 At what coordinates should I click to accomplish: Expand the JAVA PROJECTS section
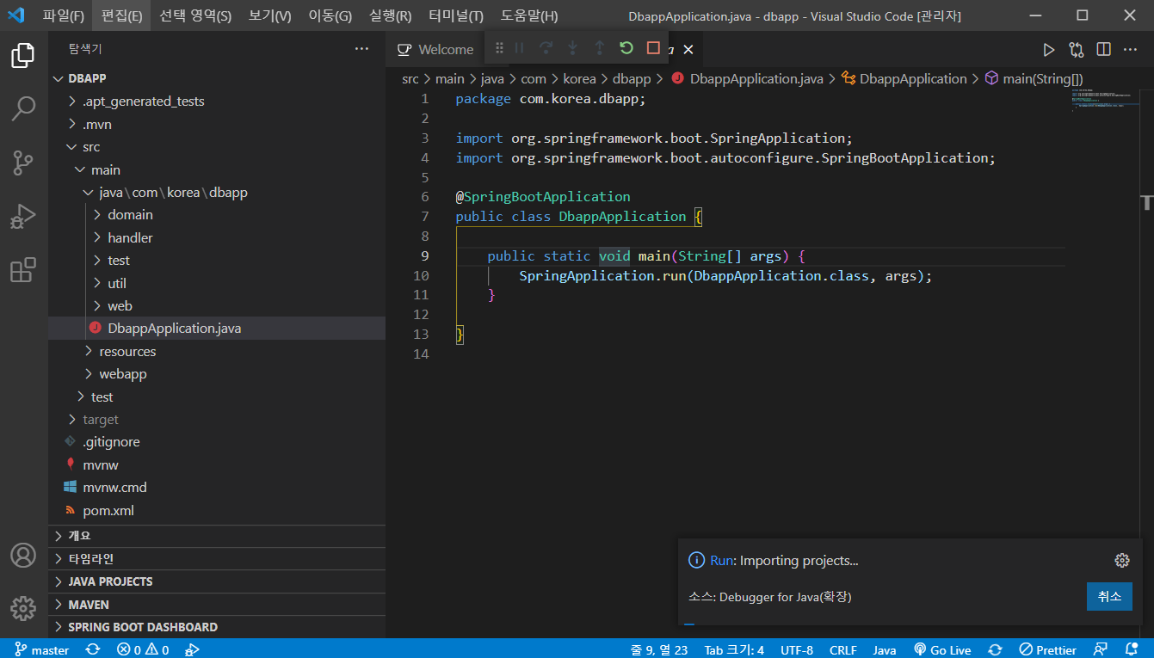point(217,581)
